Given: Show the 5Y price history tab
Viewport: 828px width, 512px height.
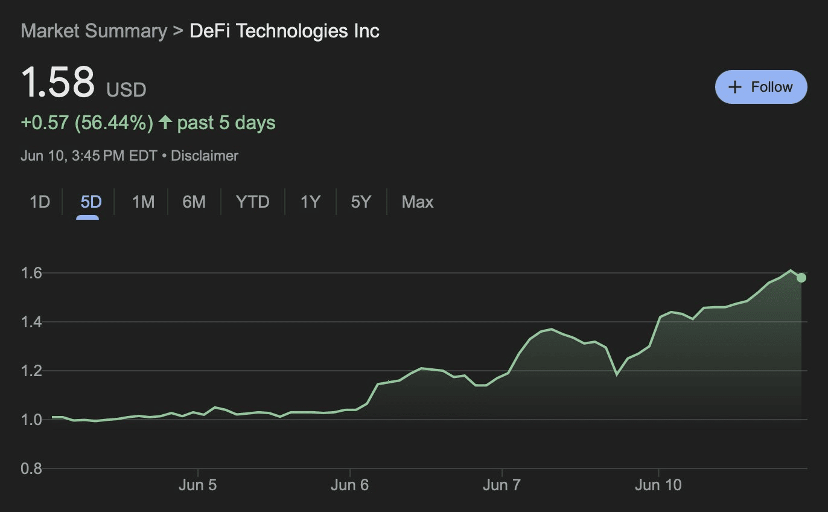Looking at the screenshot, I should (361, 202).
